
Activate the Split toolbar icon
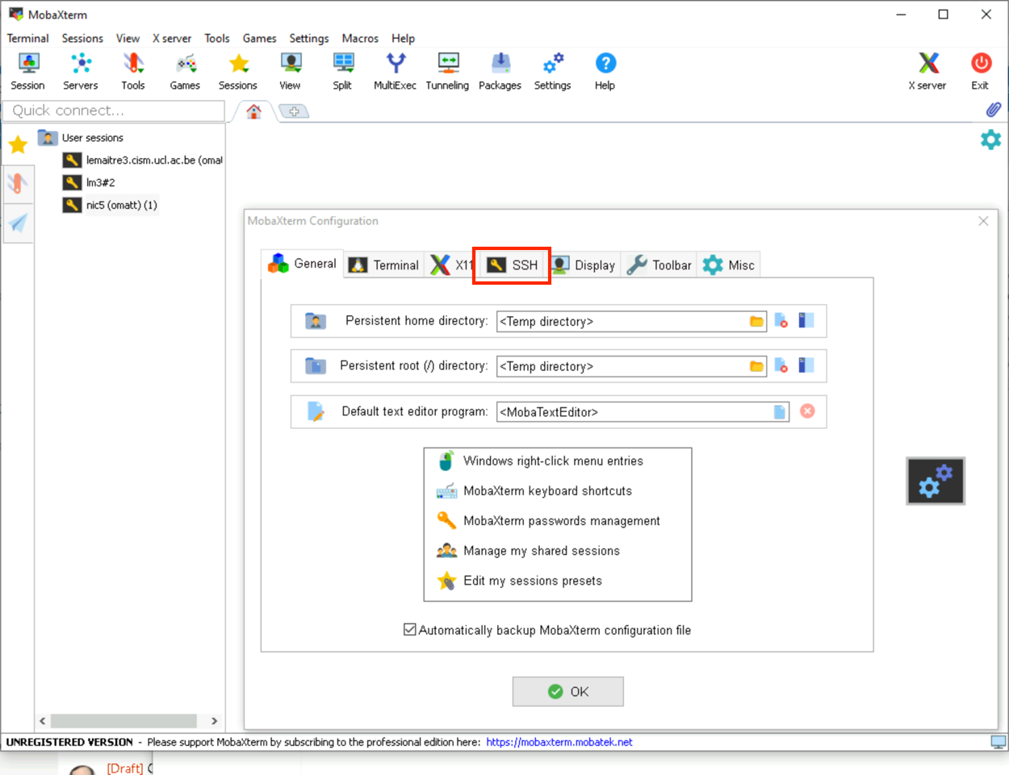(x=342, y=72)
